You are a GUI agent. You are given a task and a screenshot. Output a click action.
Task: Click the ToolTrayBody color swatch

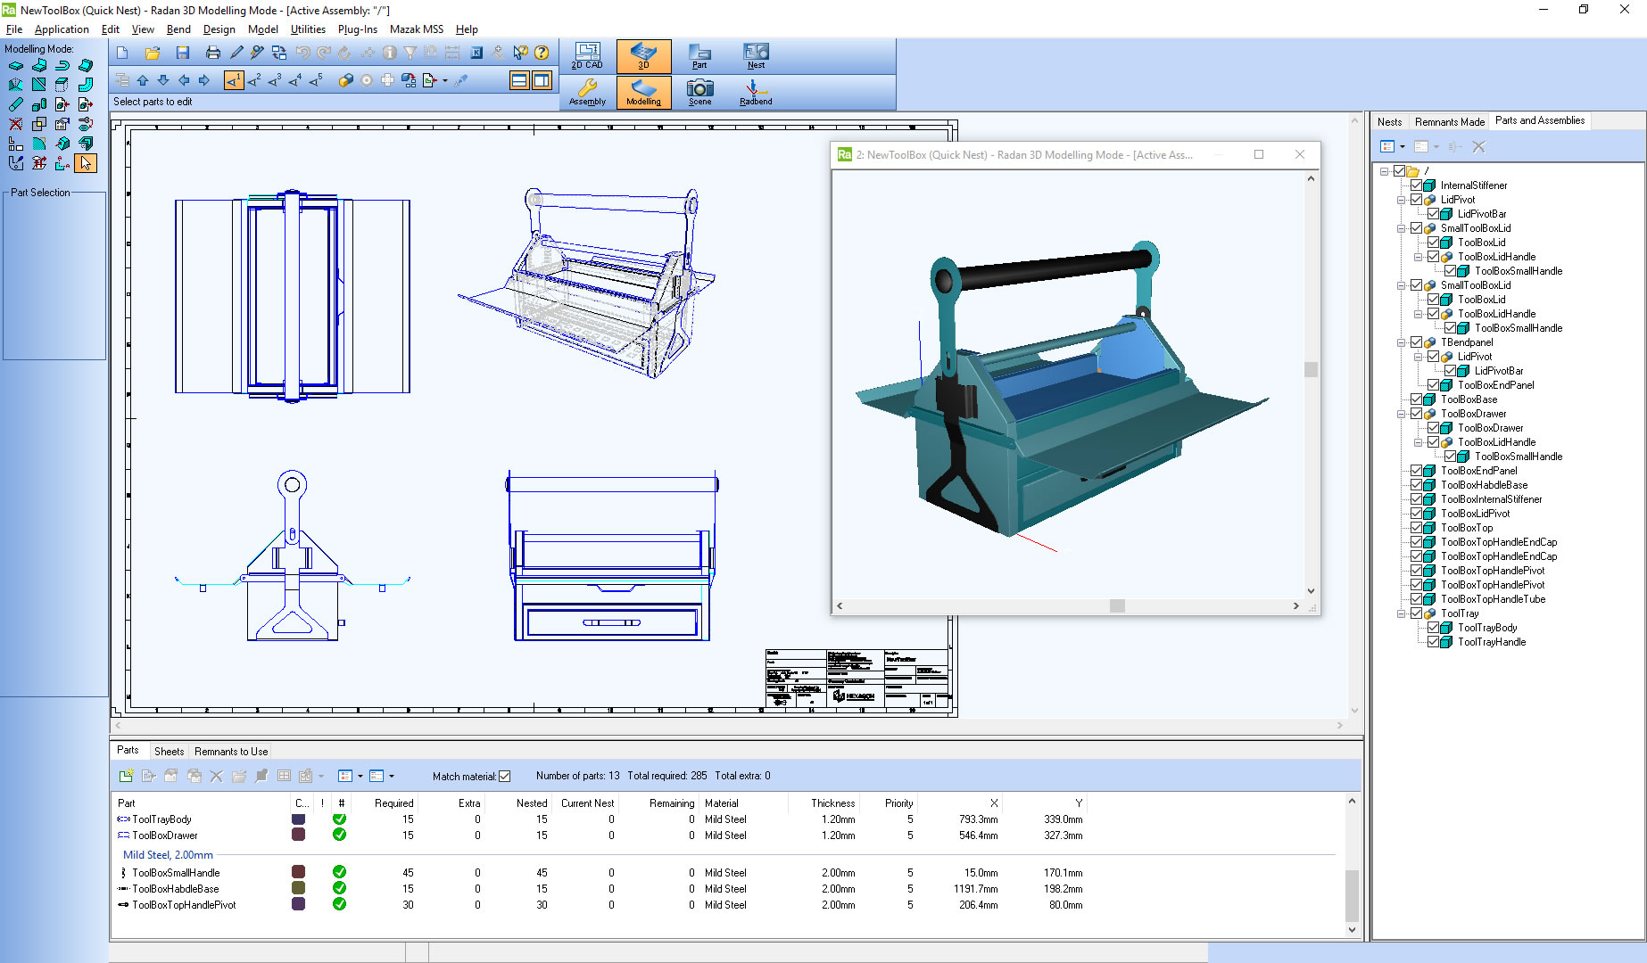tap(299, 819)
